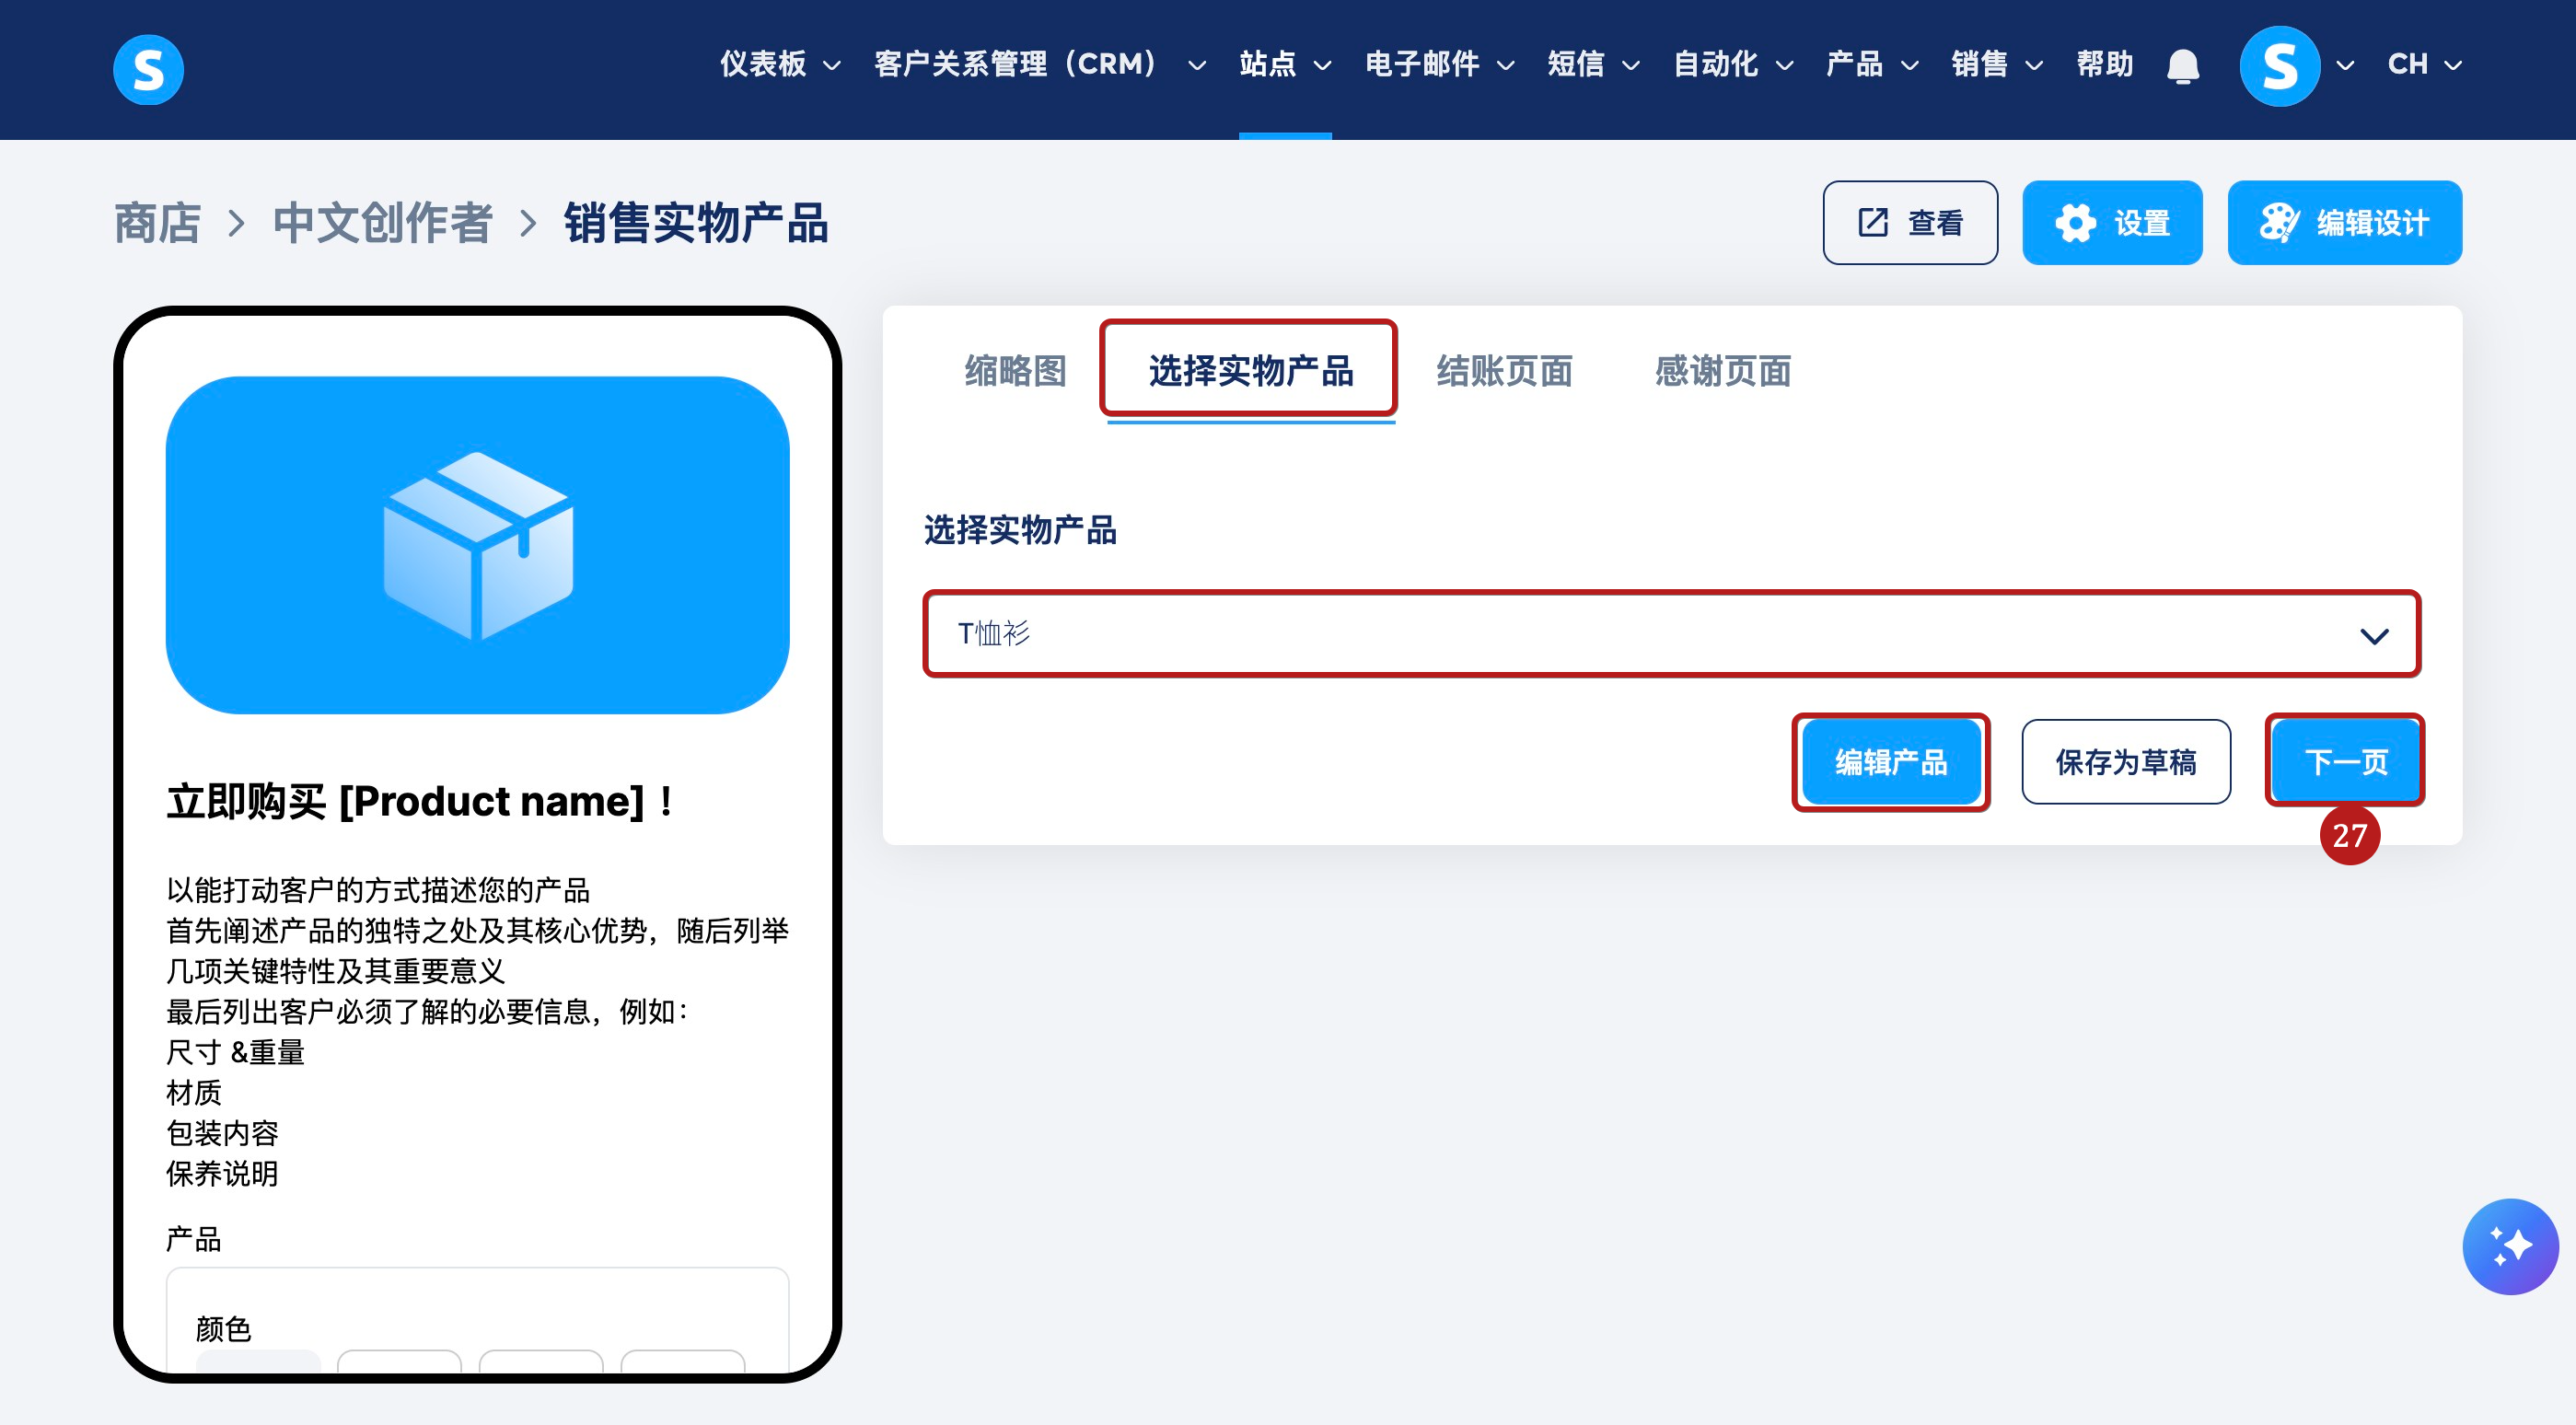
Task: Open the AI assistant sparkle button
Action: coord(2509,1246)
